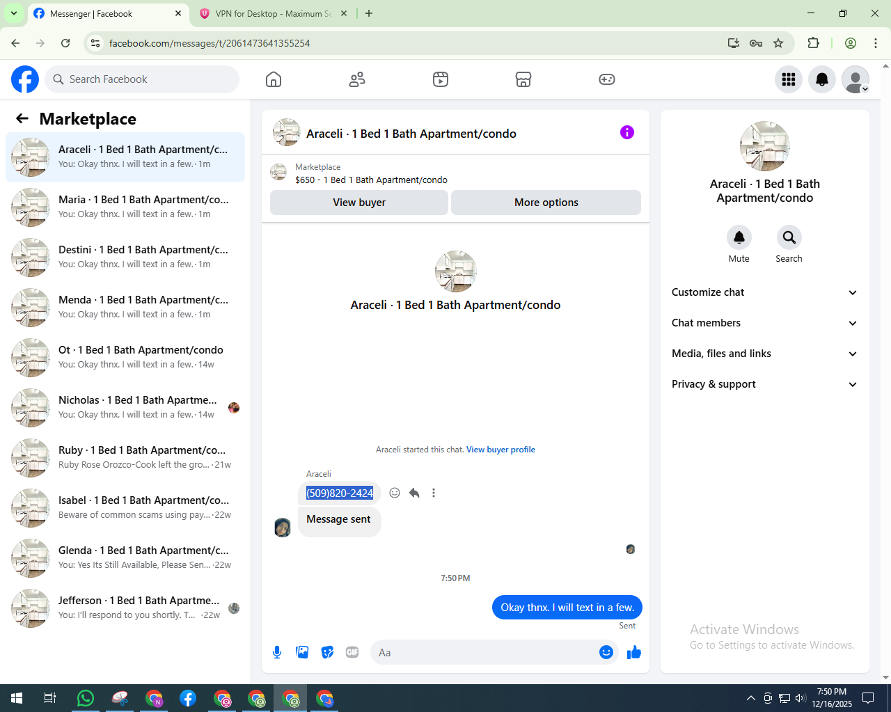Show hidden system tray icons
The width and height of the screenshot is (891, 712).
[750, 698]
